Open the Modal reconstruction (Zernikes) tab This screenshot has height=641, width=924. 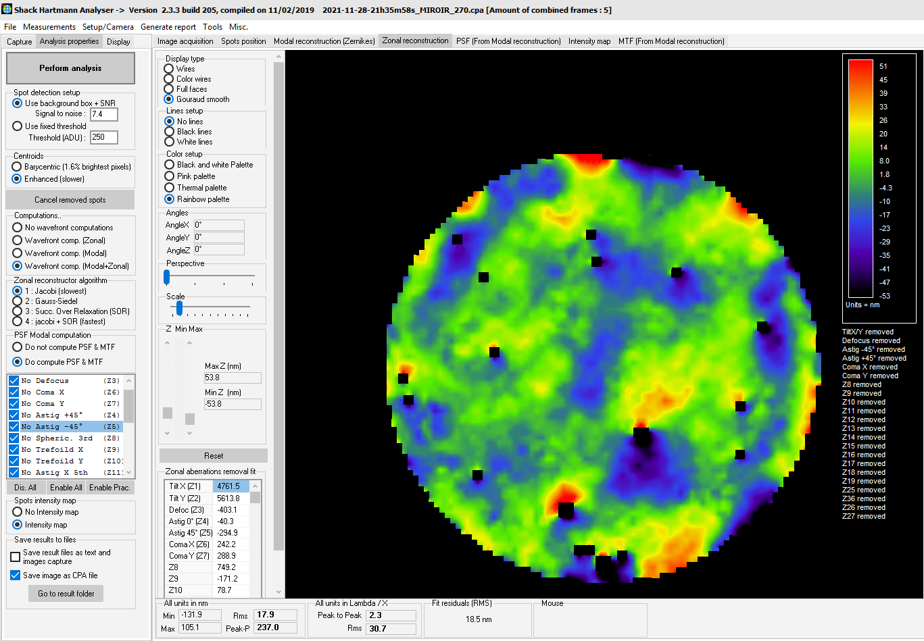pyautogui.click(x=324, y=41)
